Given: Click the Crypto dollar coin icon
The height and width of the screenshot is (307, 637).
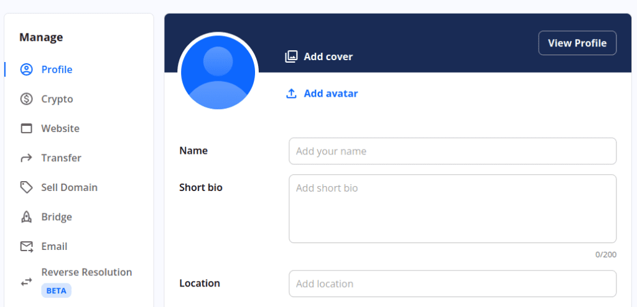Looking at the screenshot, I should [26, 99].
